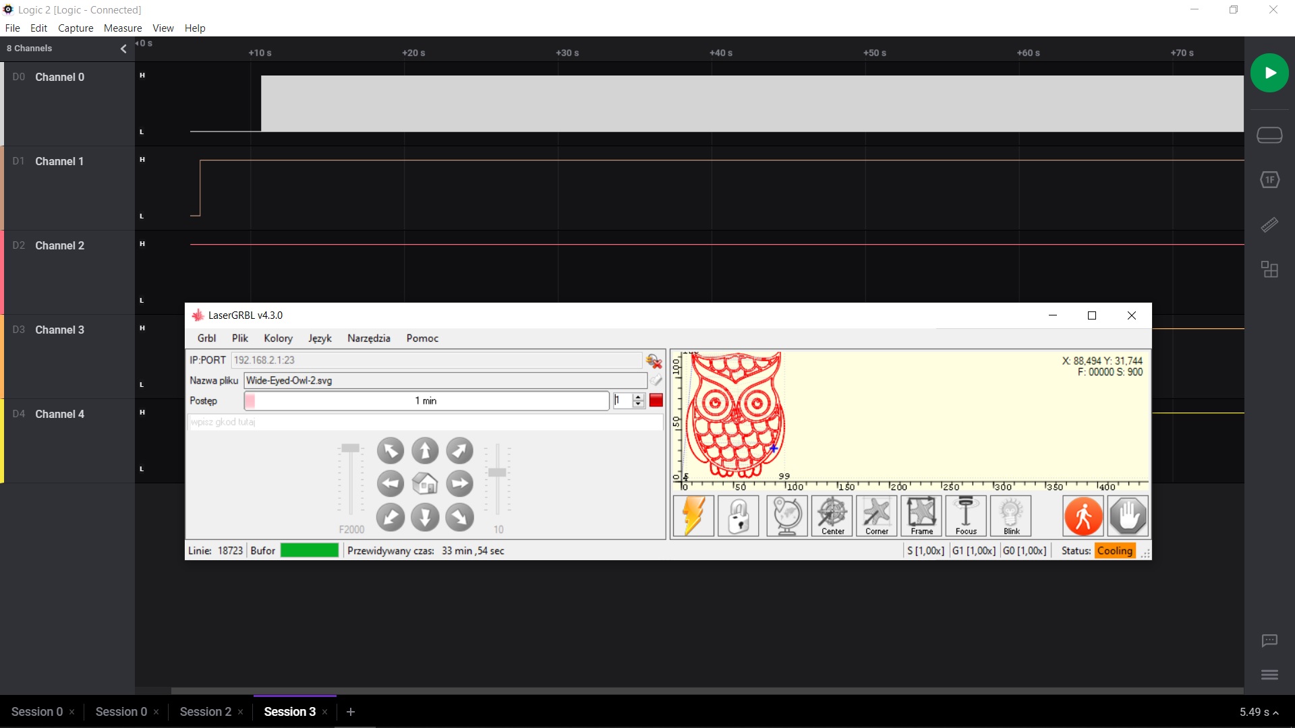Click the Blink test tool icon
The width and height of the screenshot is (1295, 728).
pos(1011,515)
